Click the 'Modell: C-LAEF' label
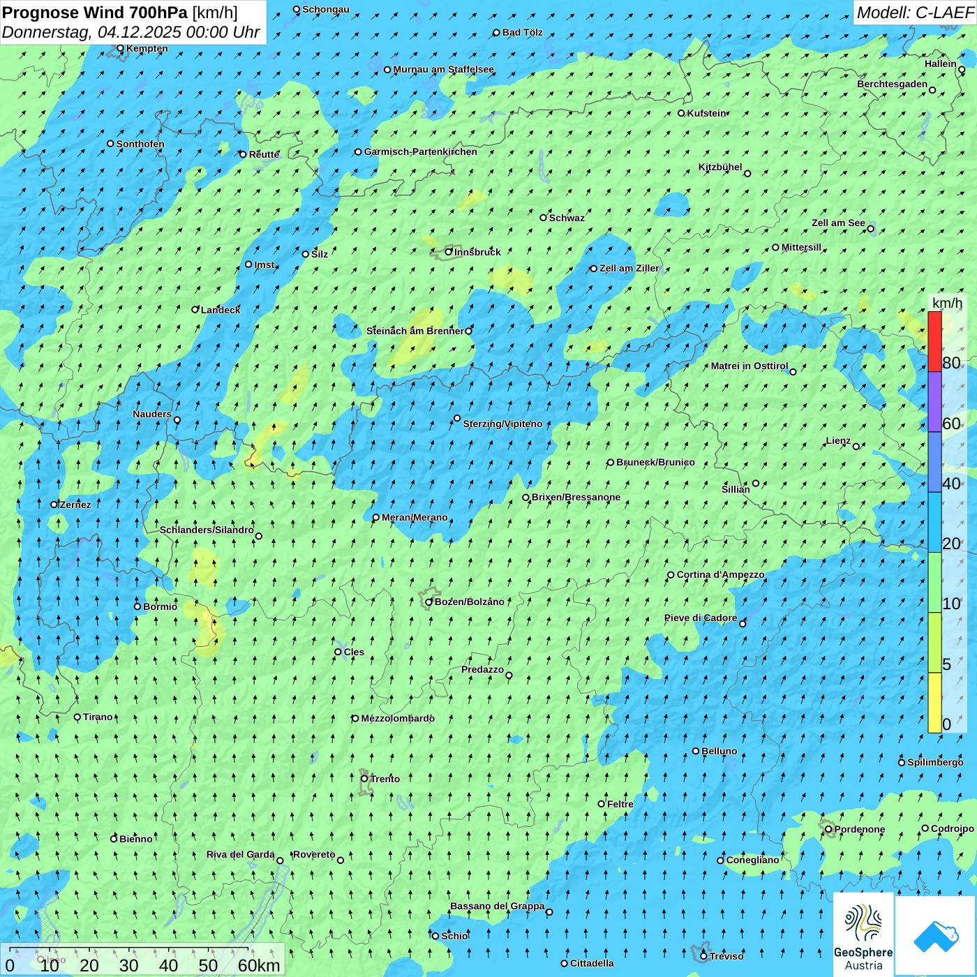Image resolution: width=977 pixels, height=977 pixels. point(914,13)
